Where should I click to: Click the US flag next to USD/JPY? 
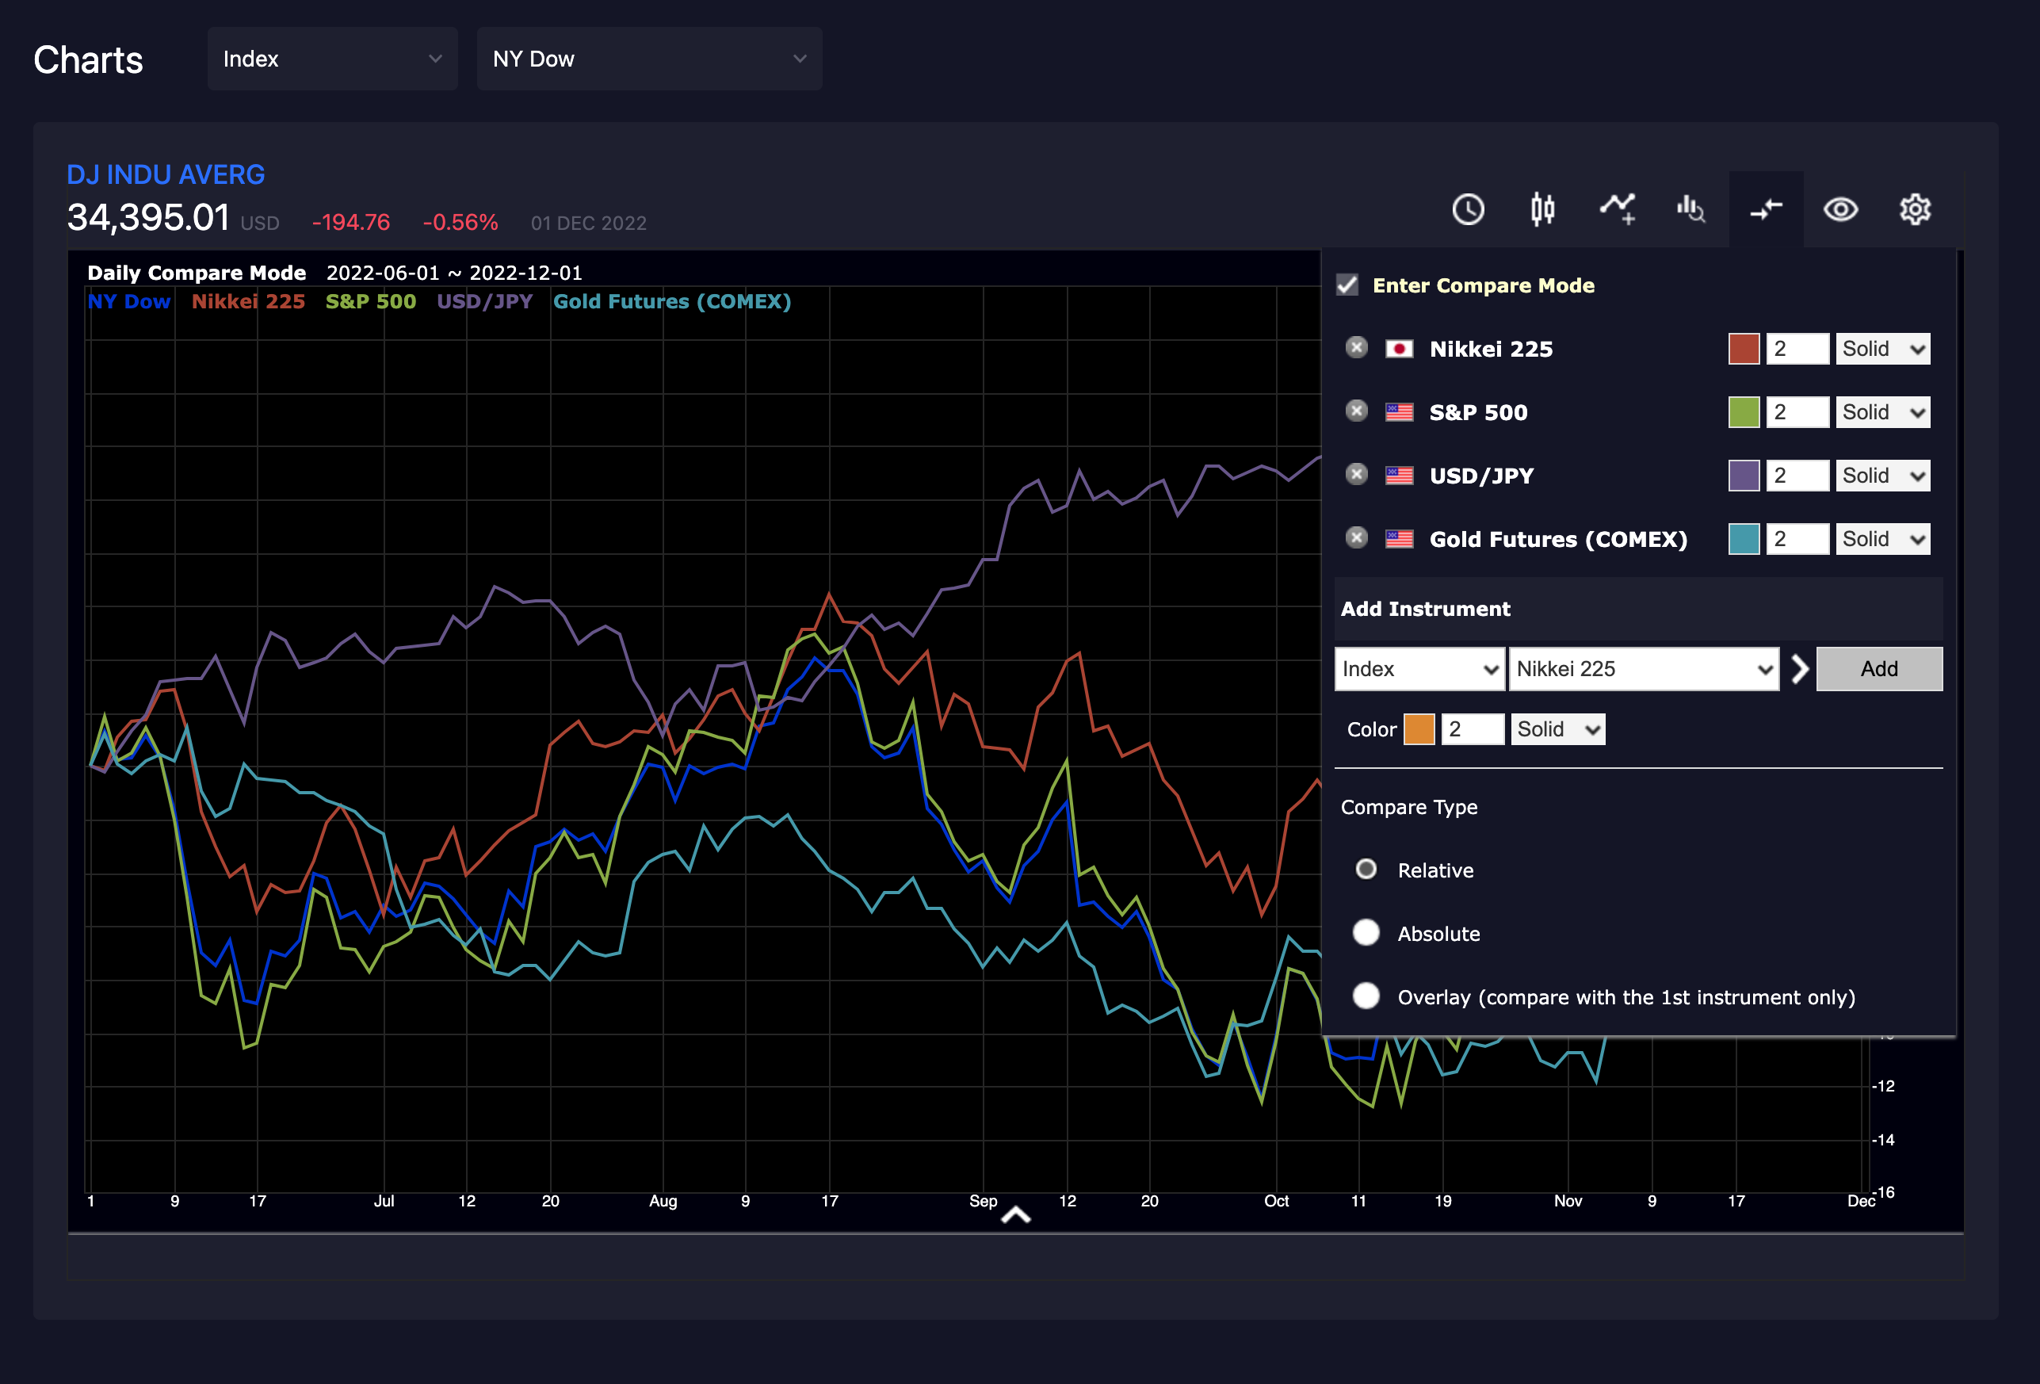[x=1399, y=475]
